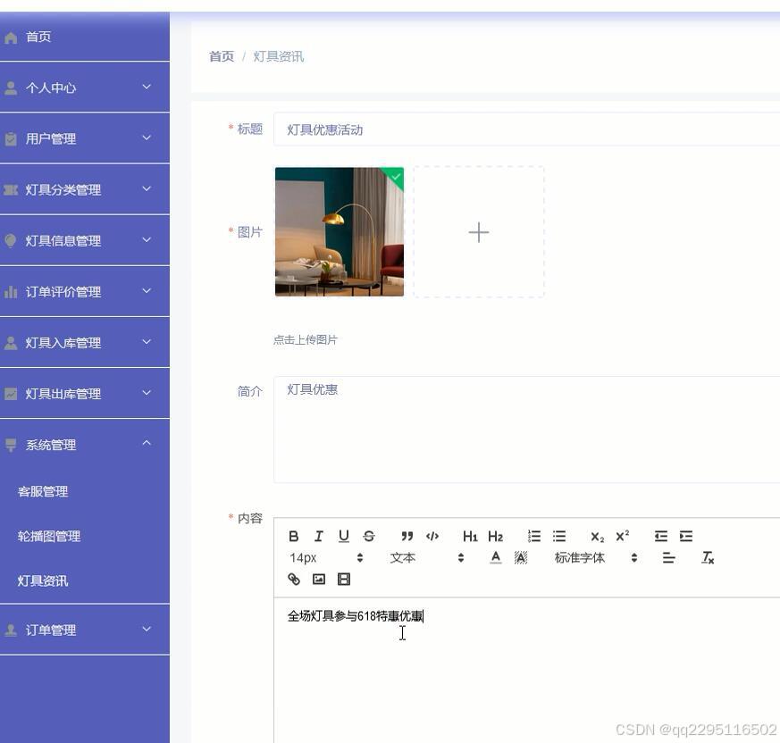This screenshot has width=780, height=743.
Task: Click the 内容 rich text editing area
Action: coord(526,671)
